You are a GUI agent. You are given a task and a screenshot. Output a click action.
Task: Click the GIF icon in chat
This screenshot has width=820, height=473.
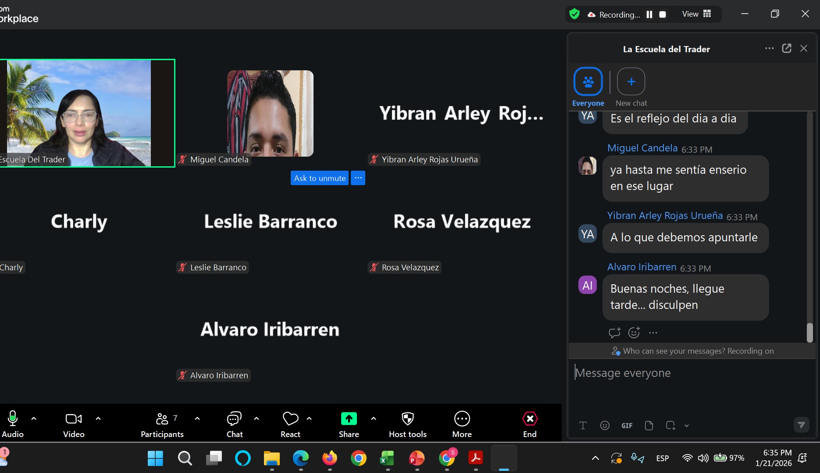click(627, 425)
